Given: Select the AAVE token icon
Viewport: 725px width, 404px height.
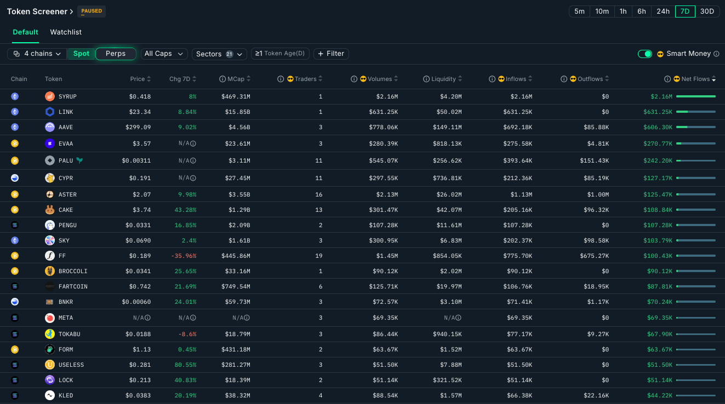Looking at the screenshot, I should 50,127.
